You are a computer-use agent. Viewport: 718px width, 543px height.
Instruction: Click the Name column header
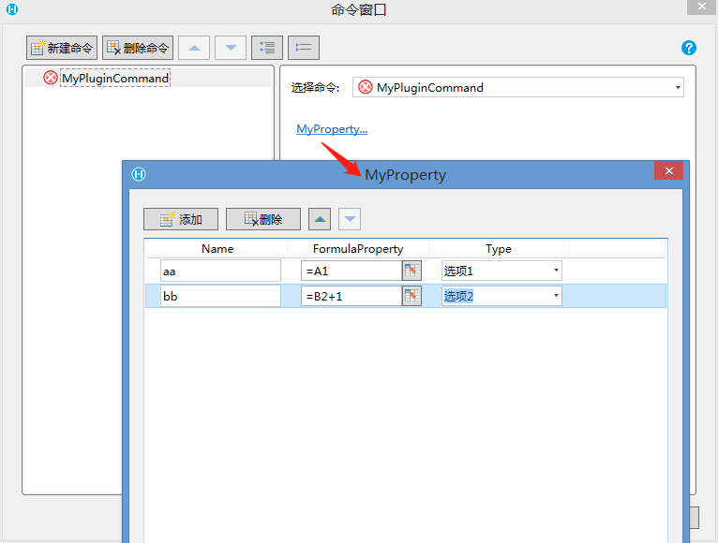coord(217,249)
